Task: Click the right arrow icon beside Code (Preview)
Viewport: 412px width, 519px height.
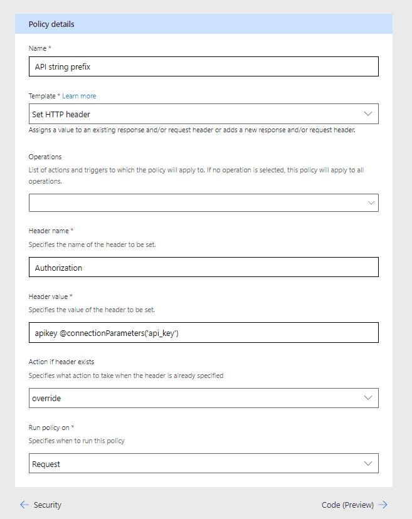Action: (383, 505)
